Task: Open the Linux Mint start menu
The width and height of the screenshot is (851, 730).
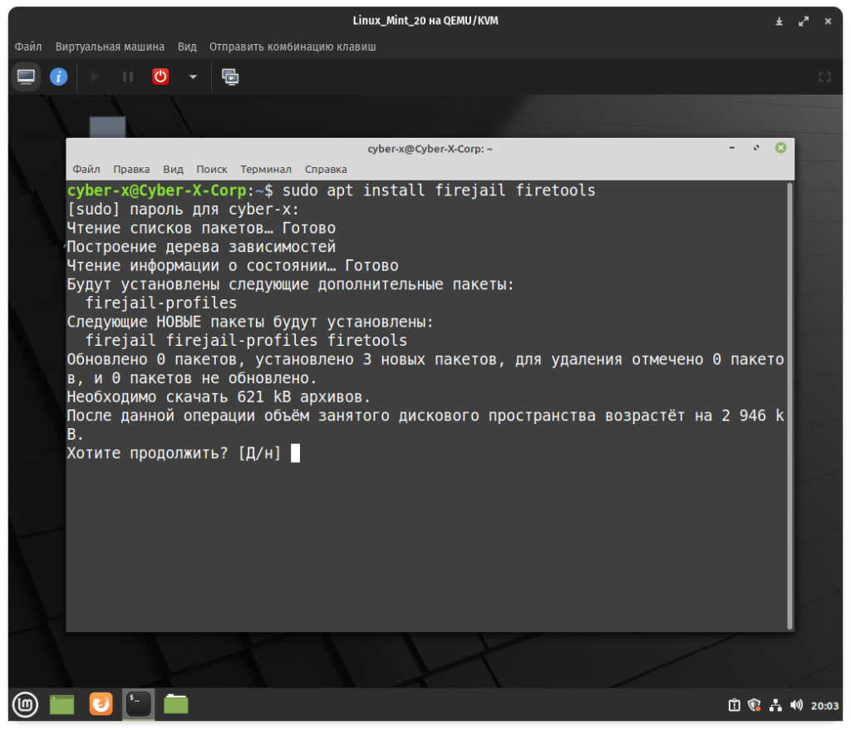Action: click(25, 704)
